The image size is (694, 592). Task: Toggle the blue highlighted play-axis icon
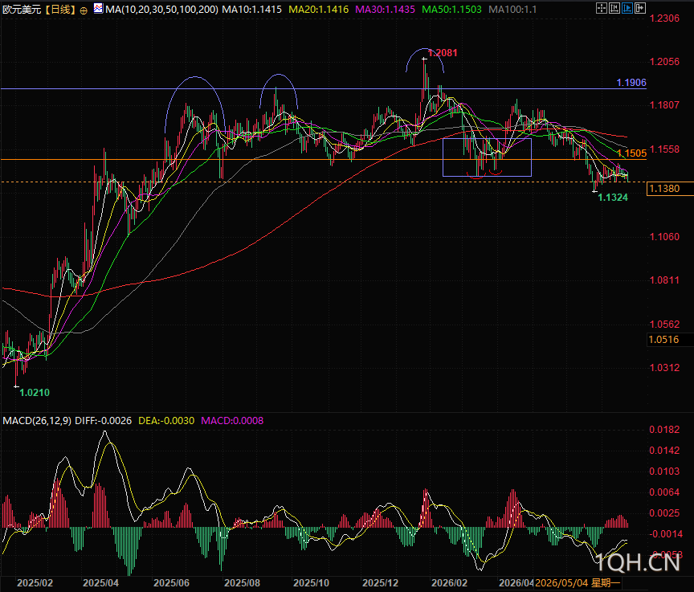(627, 8)
